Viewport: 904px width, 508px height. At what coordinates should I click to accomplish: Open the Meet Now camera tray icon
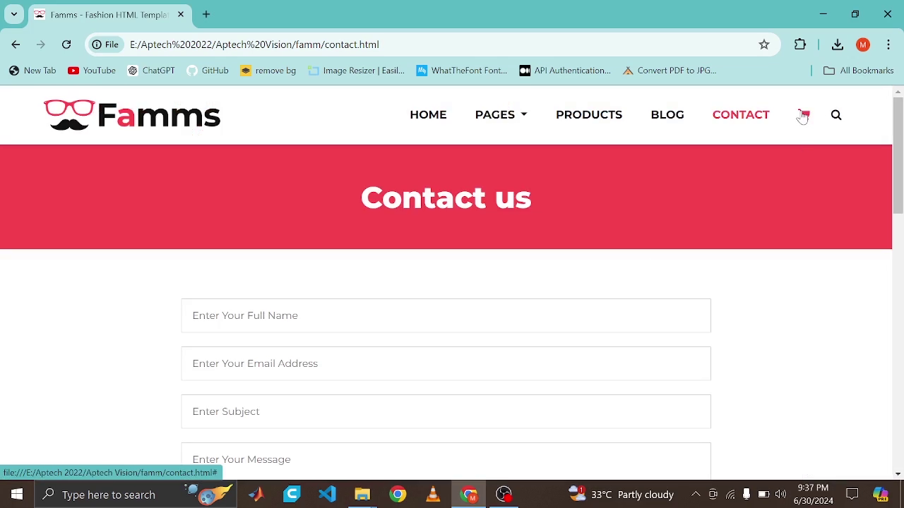[713, 495]
